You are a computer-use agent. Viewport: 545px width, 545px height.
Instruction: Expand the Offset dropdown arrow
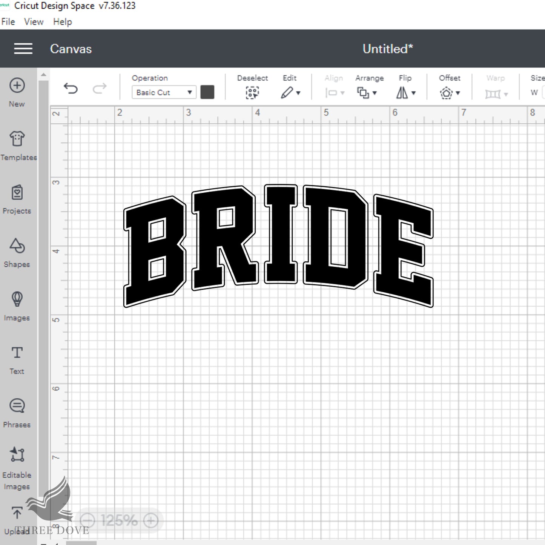tap(458, 93)
